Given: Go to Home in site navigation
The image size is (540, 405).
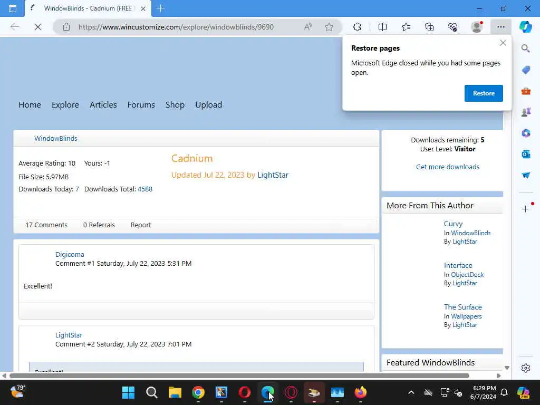Looking at the screenshot, I should 30,105.
